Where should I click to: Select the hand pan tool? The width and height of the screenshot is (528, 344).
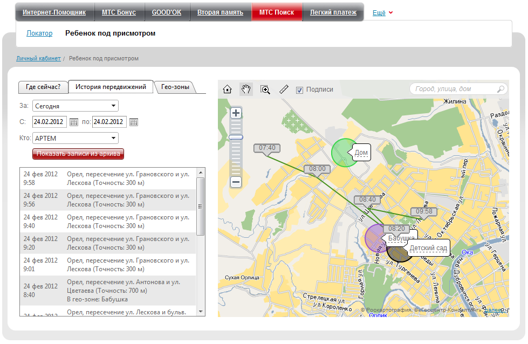(x=246, y=89)
